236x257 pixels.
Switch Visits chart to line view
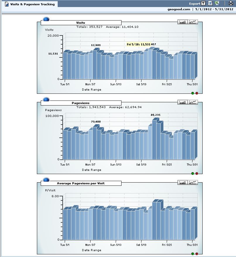pos(193,22)
